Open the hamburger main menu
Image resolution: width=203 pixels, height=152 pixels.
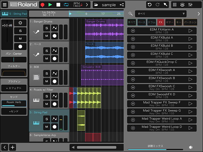coord(5,5)
